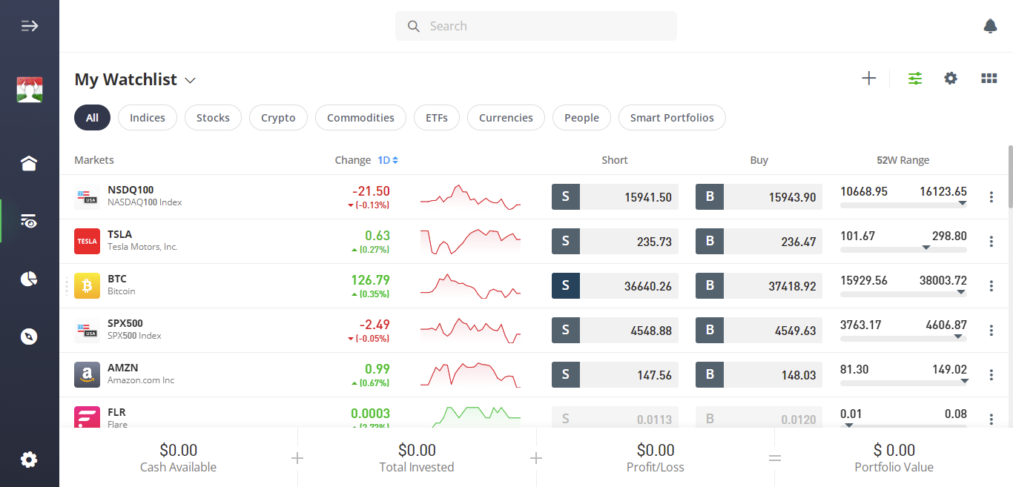This screenshot has height=487, width=1013.
Task: Open the eToro home screen icon
Action: [28, 163]
